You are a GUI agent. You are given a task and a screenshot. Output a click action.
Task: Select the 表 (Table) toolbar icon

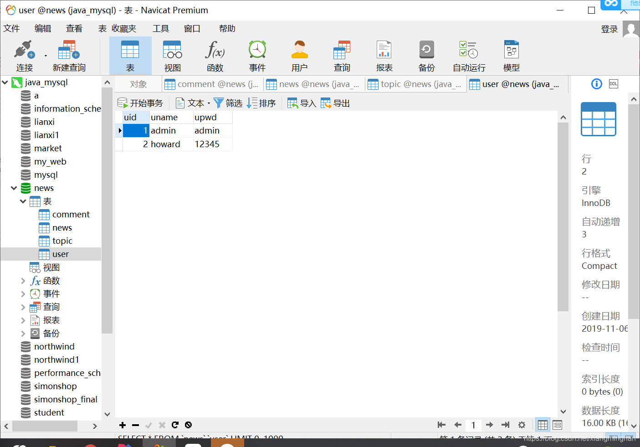[130, 56]
